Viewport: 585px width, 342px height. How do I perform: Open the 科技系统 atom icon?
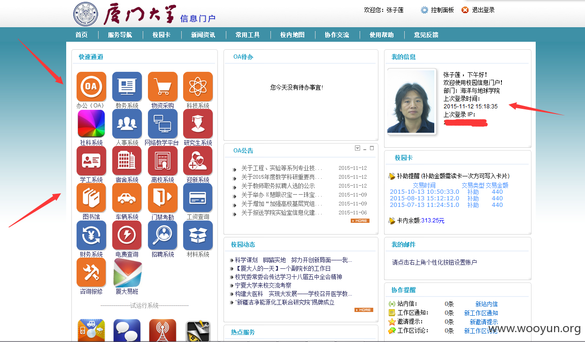(x=198, y=86)
